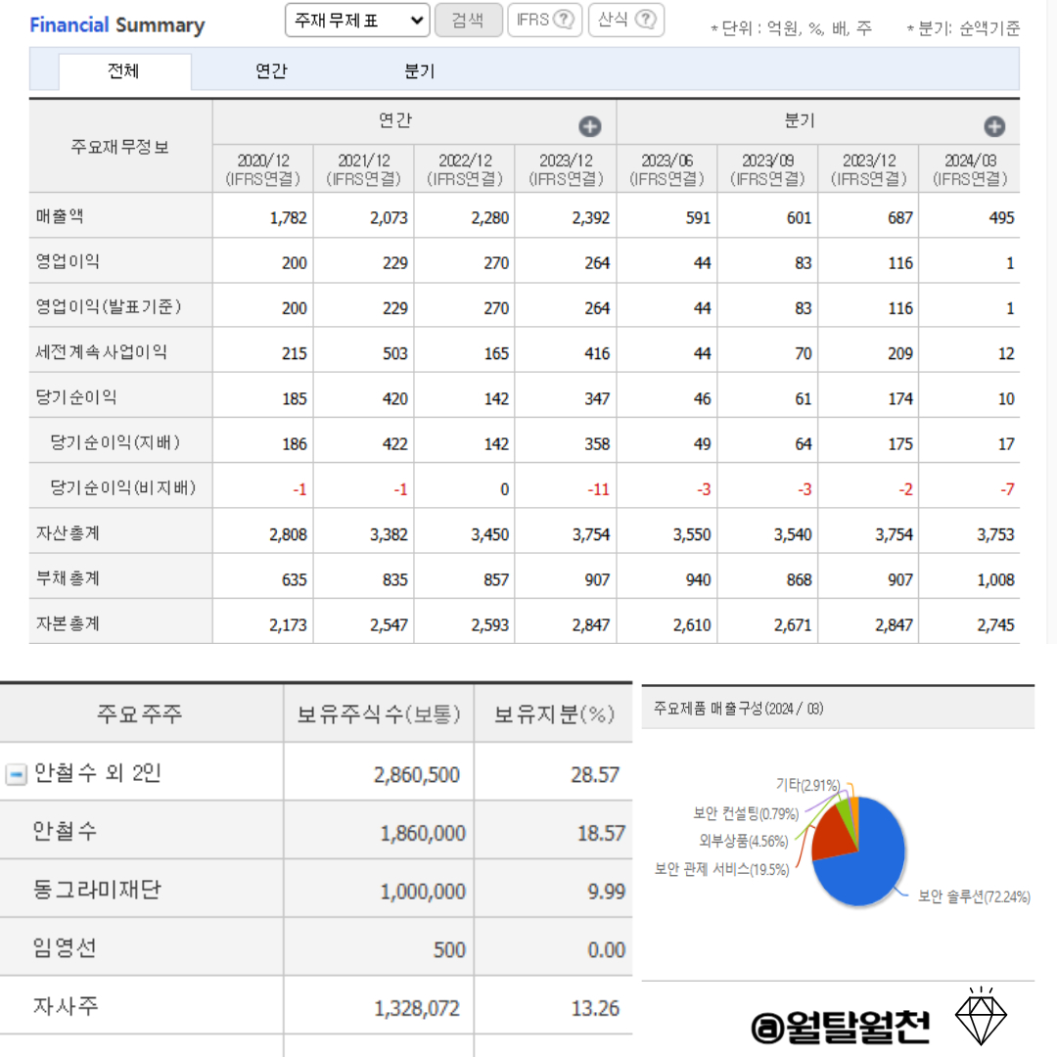Click the 산식 question-mark help icon
The height and width of the screenshot is (1057, 1057).
(647, 20)
